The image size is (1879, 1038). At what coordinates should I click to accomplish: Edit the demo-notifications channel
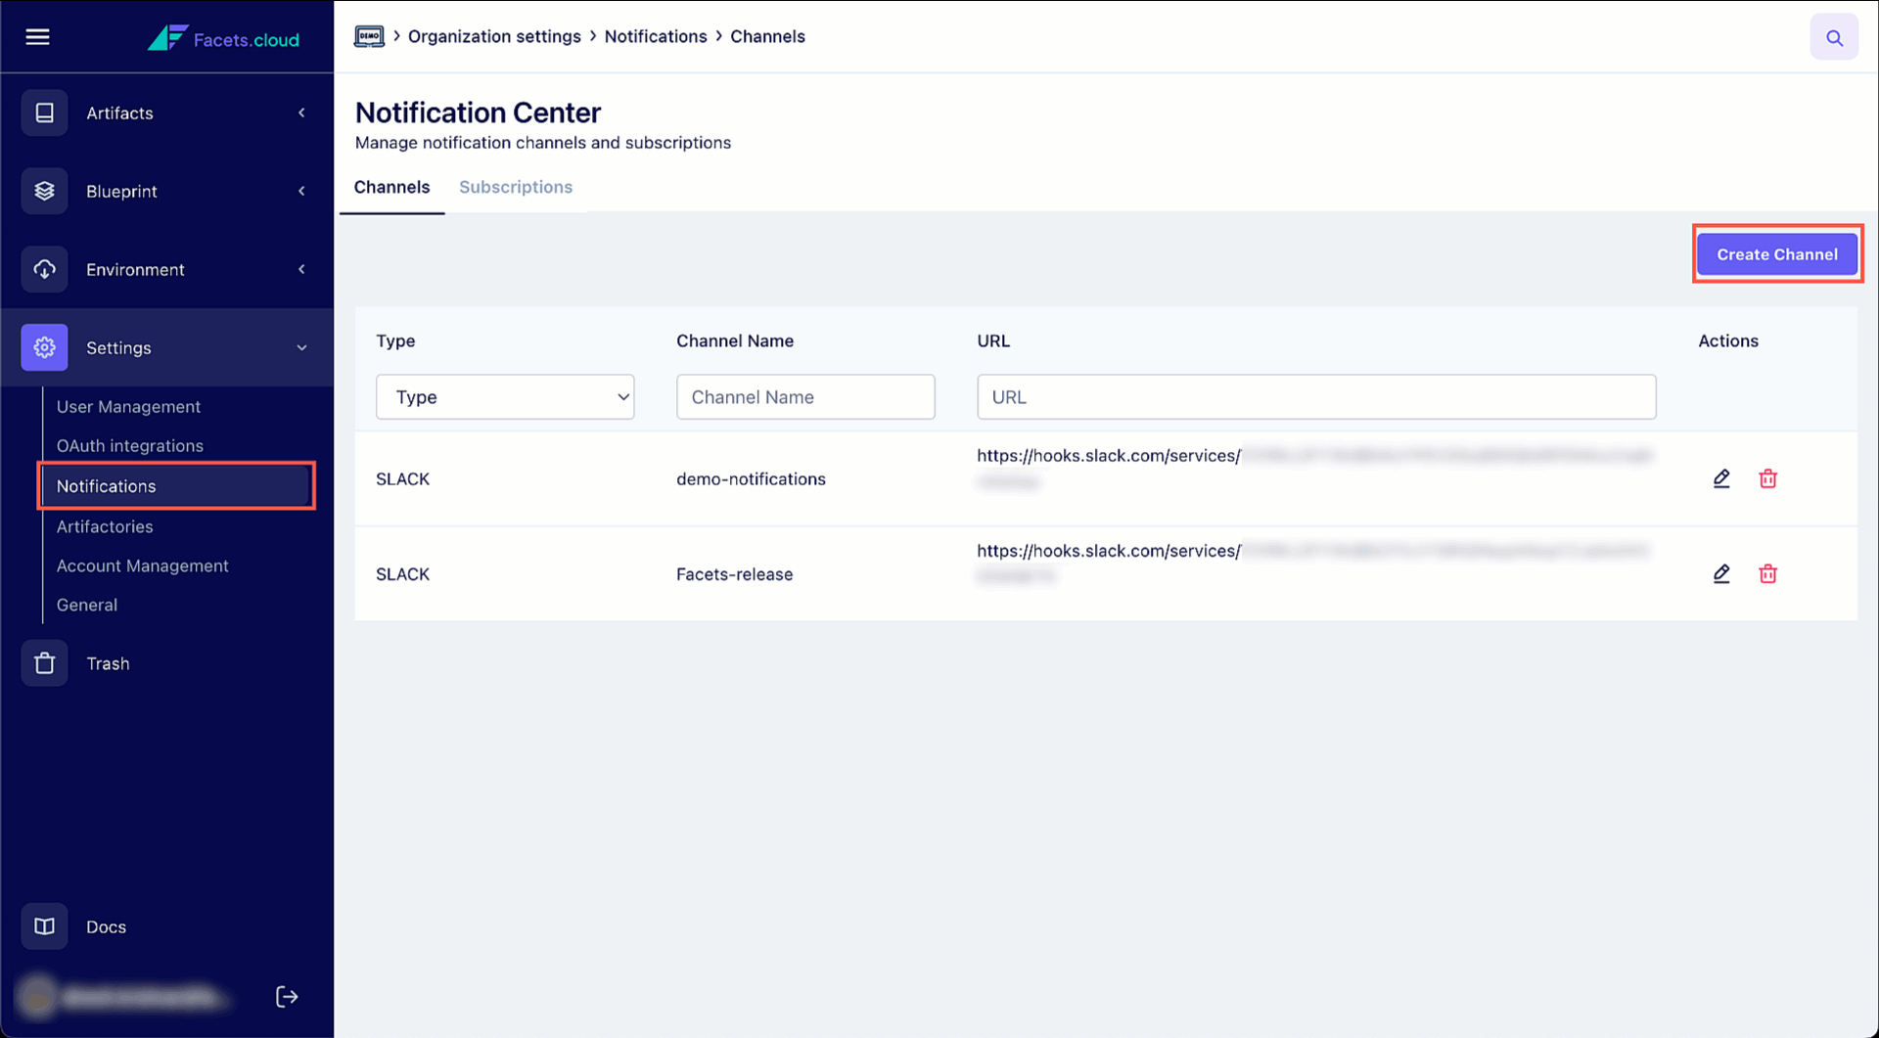(1722, 478)
